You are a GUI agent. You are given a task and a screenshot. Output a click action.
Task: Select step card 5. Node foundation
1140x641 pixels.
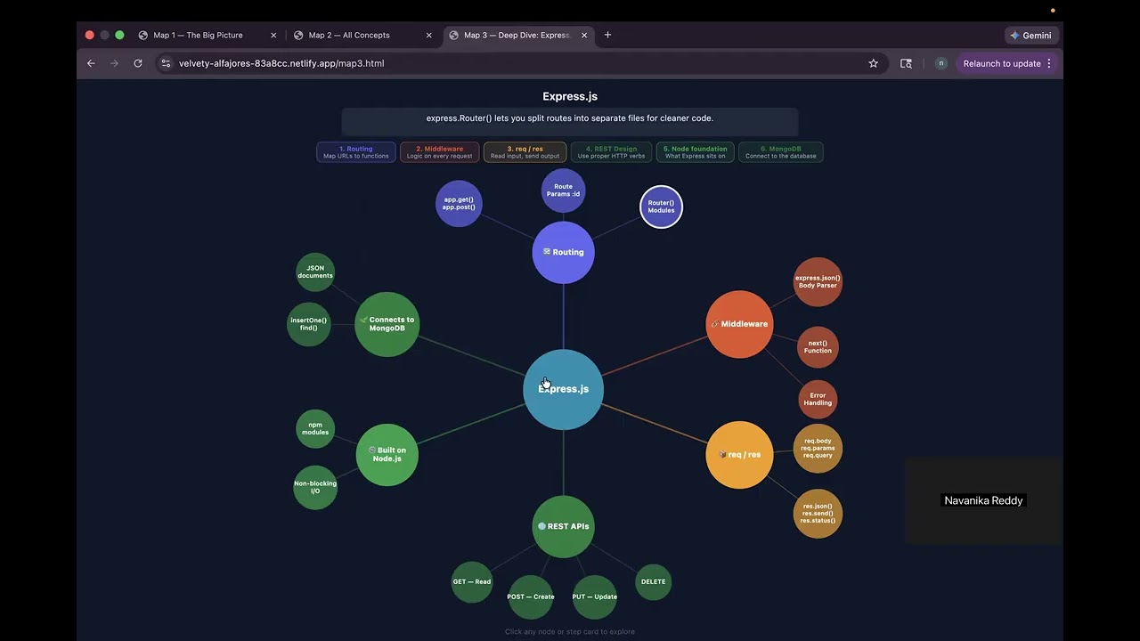pyautogui.click(x=696, y=152)
